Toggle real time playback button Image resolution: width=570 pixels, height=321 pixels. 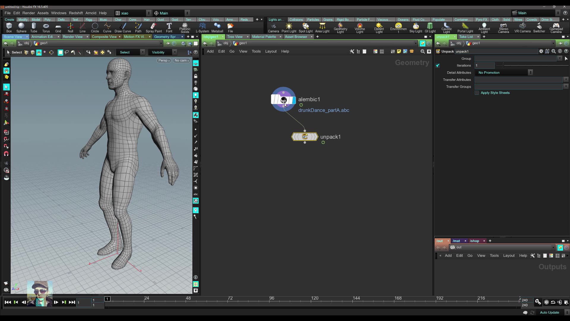547,302
